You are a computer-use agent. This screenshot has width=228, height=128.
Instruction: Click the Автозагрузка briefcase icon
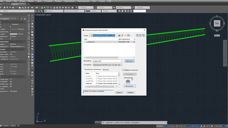pos(128,81)
